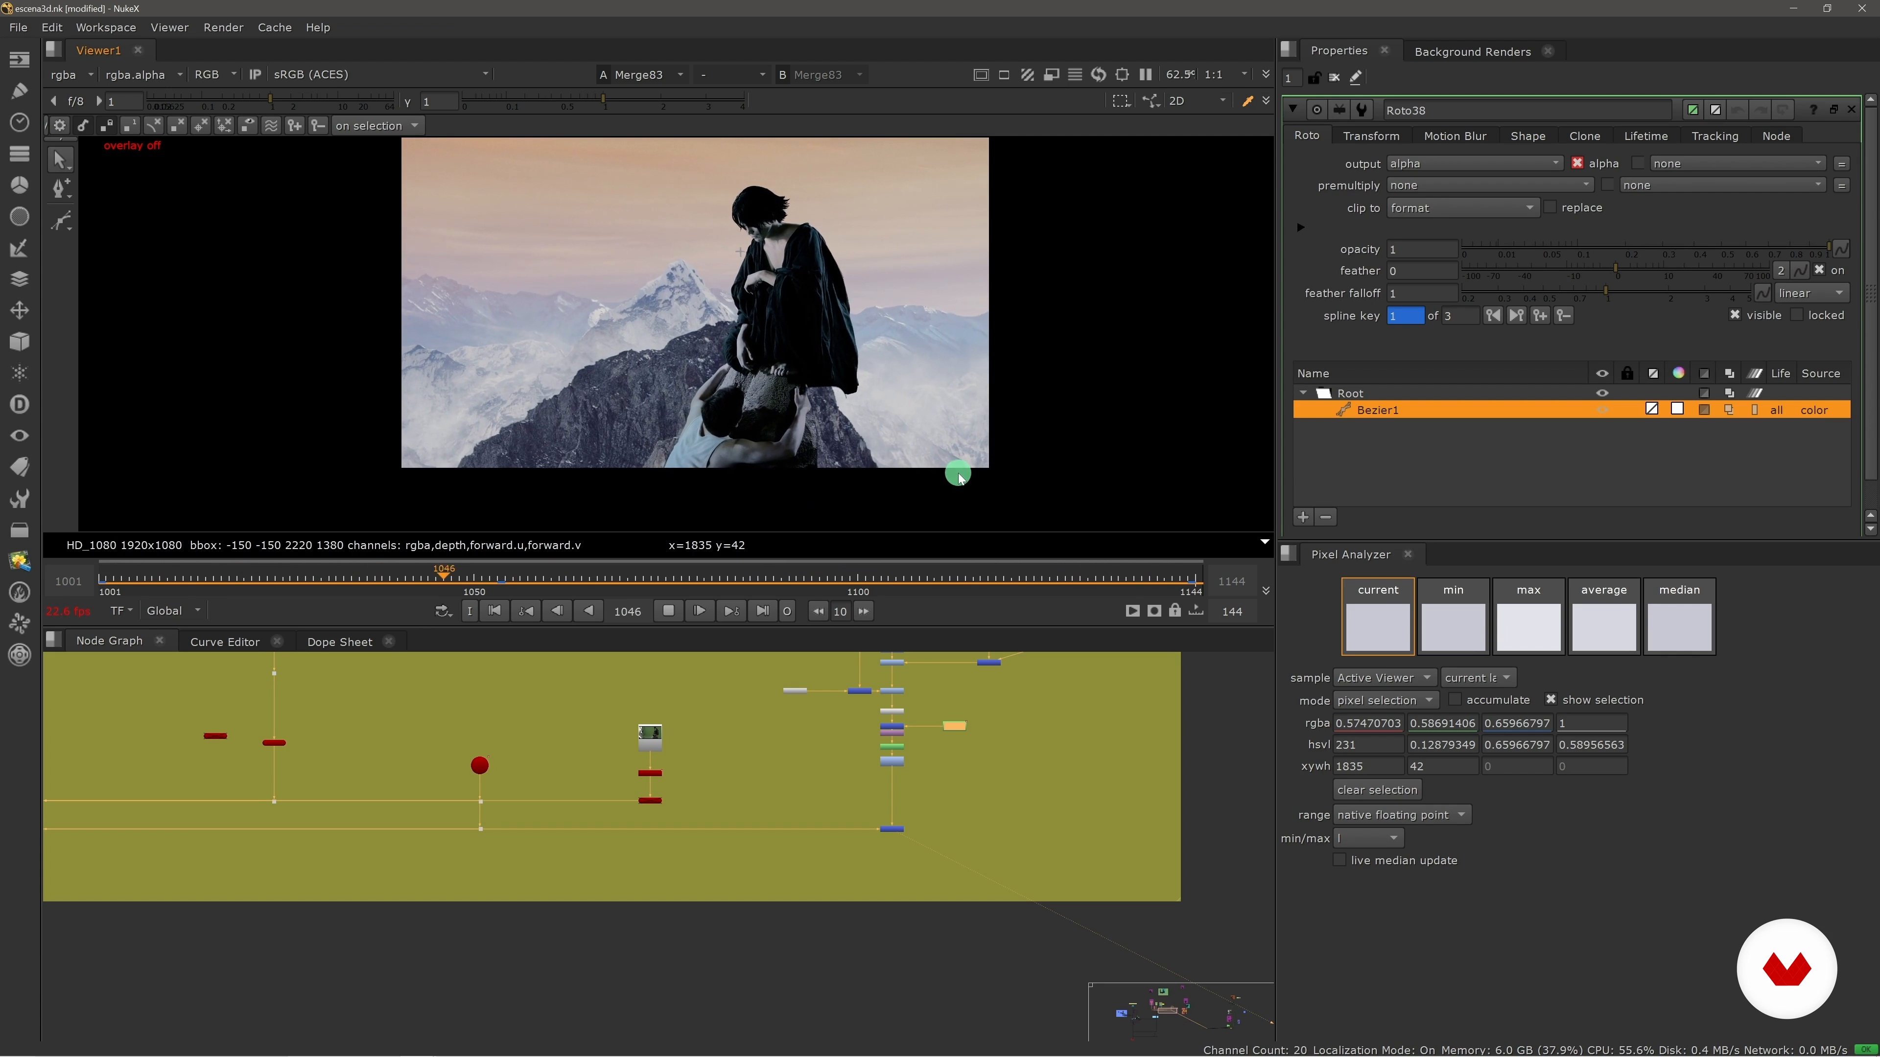The width and height of the screenshot is (1880, 1057).
Task: Select the Bezier1 row in shape list
Action: tap(1571, 410)
